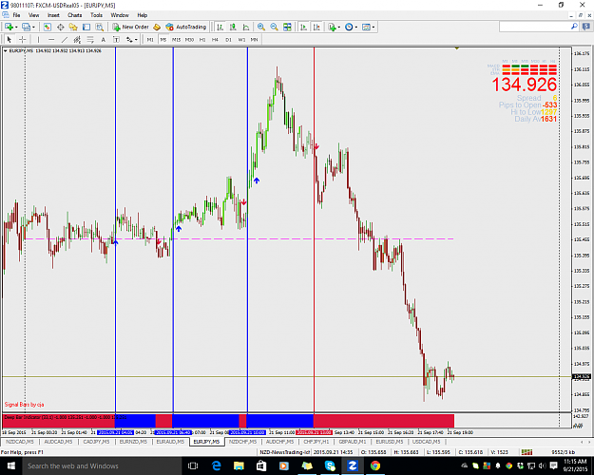Open the View menu

33,15
